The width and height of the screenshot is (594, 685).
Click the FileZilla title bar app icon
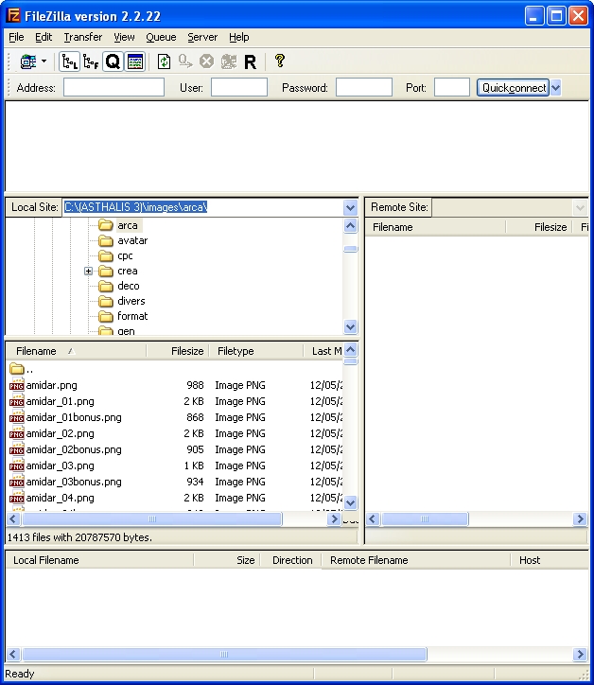pos(13,16)
